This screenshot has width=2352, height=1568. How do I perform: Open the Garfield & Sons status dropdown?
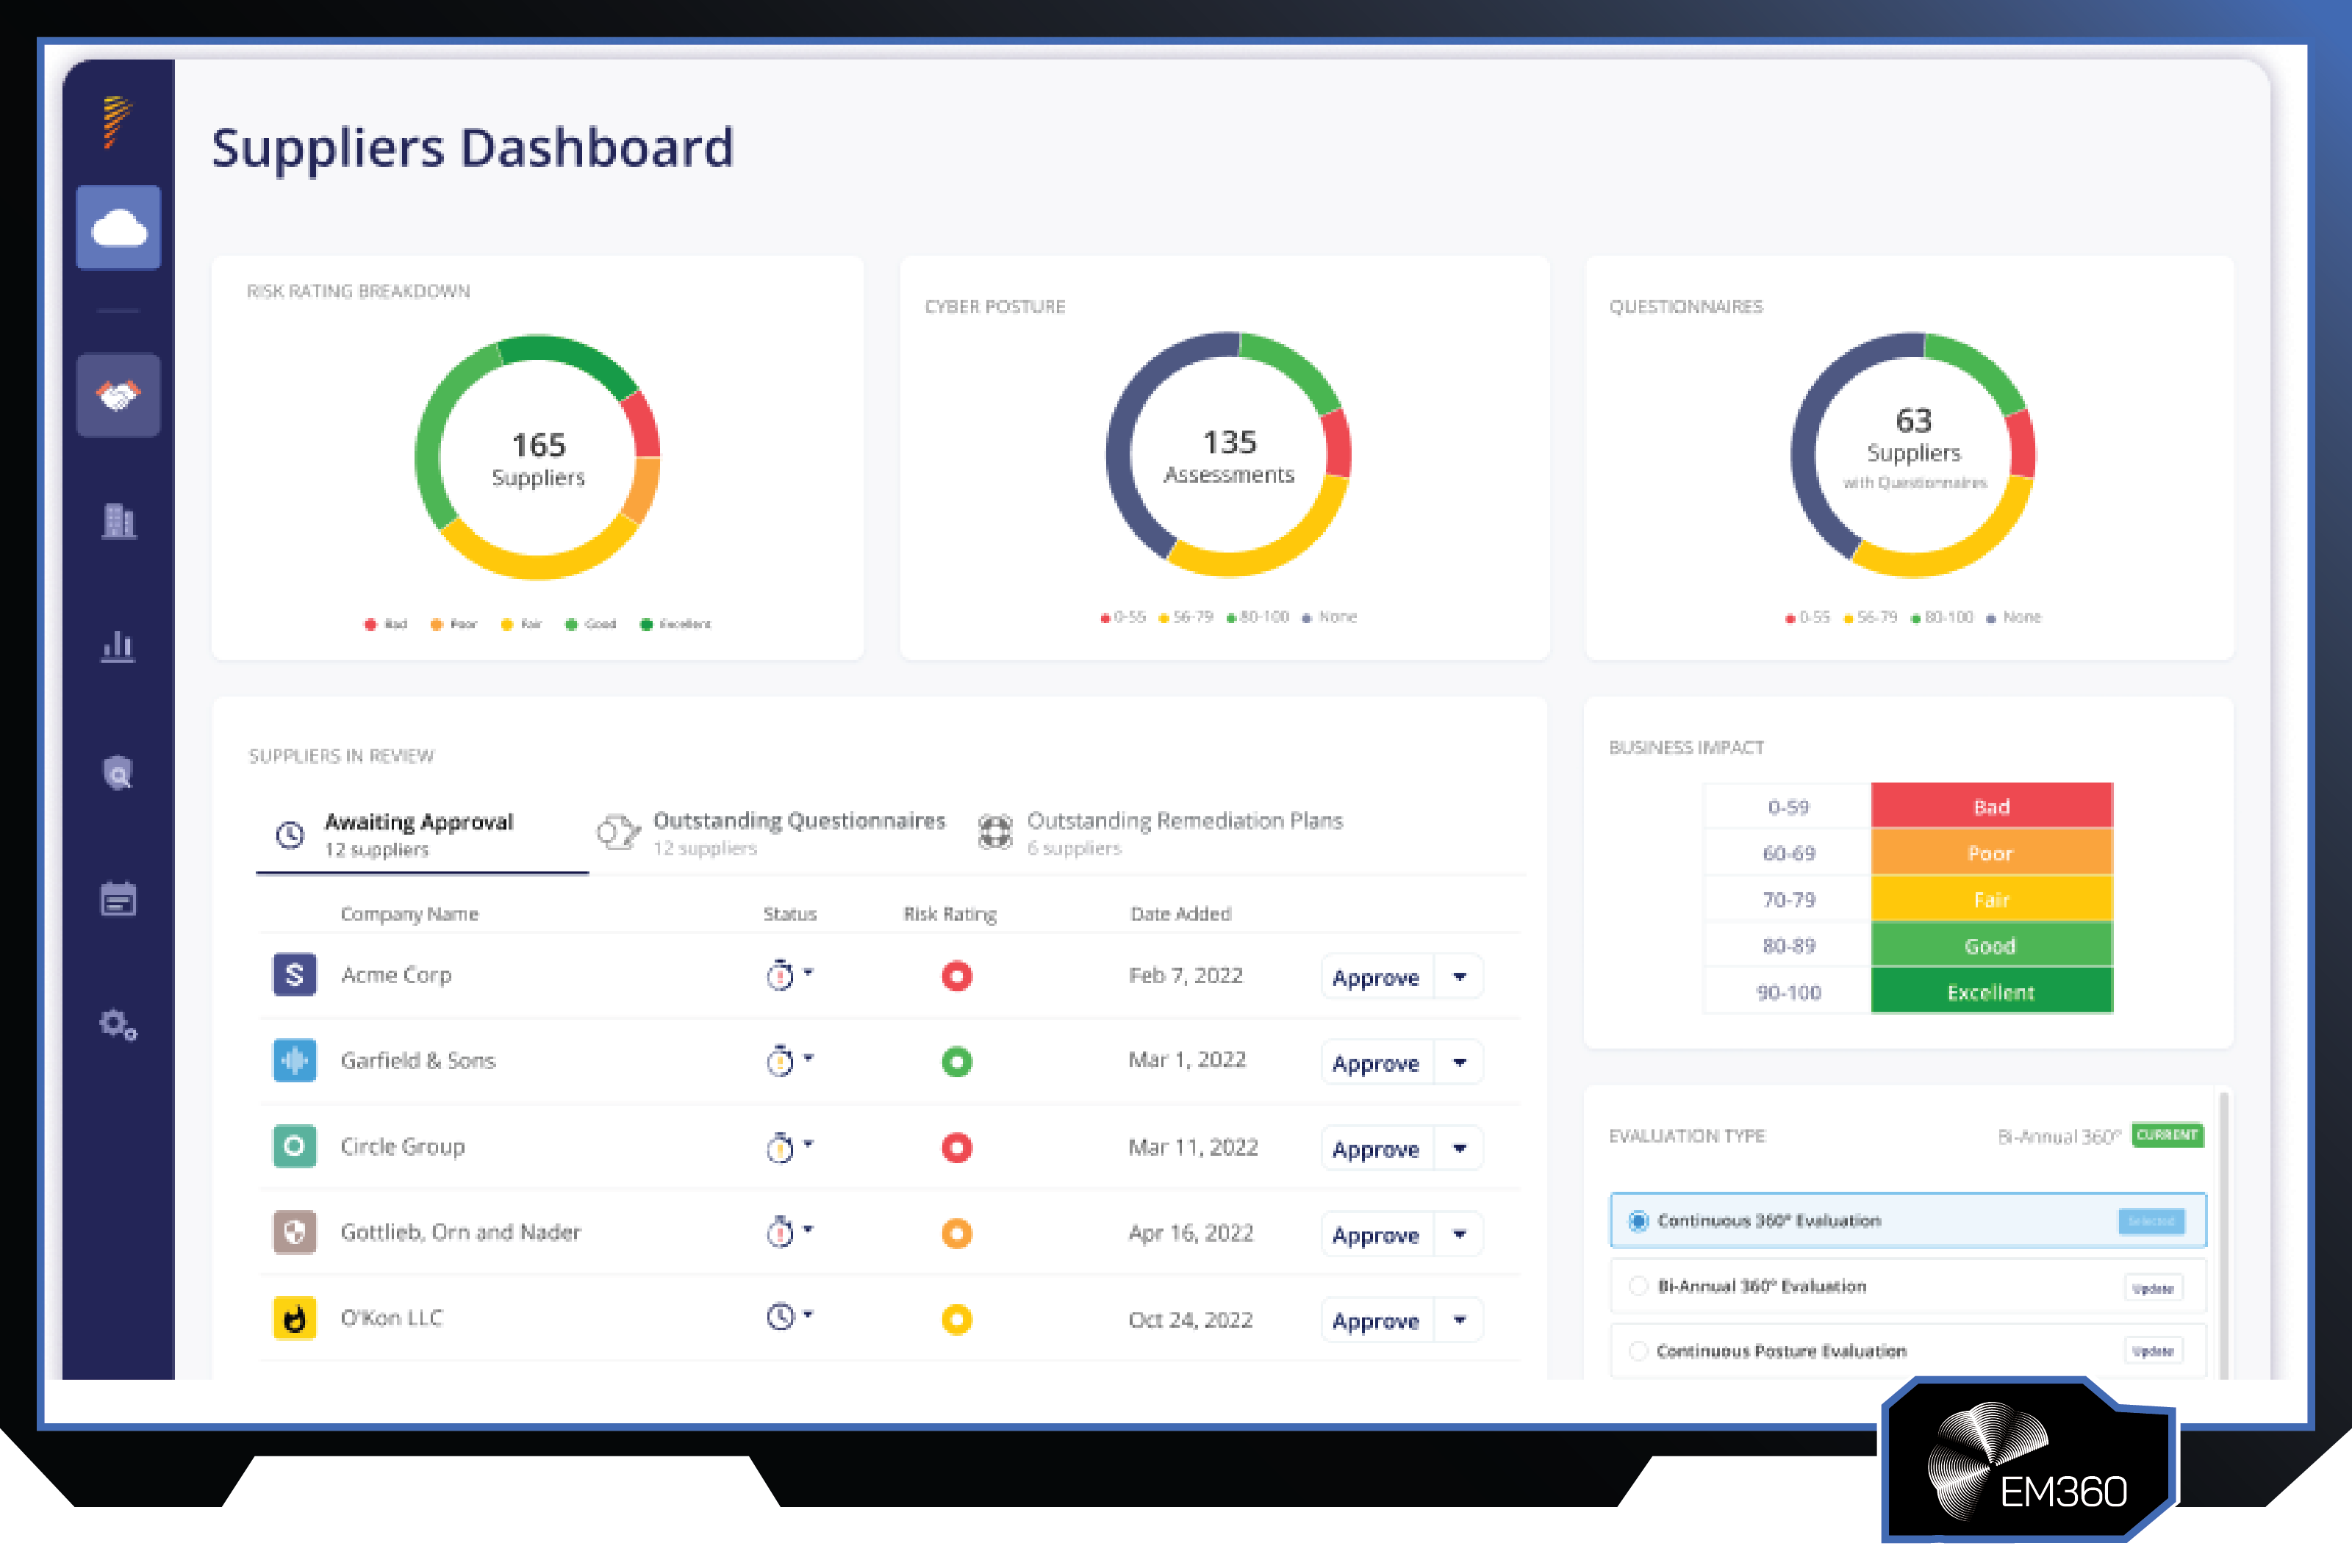click(x=790, y=1061)
